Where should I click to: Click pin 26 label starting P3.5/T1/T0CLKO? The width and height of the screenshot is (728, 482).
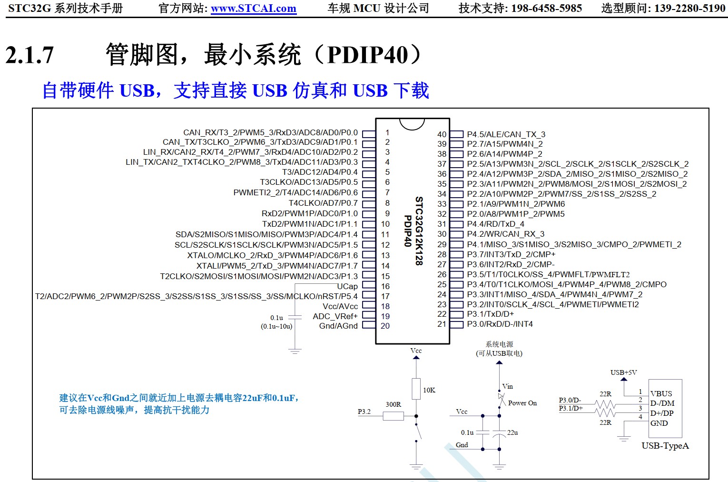coord(548,274)
